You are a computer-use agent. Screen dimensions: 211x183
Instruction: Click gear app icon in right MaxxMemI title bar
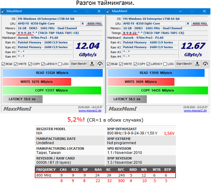[x=108, y=11]
